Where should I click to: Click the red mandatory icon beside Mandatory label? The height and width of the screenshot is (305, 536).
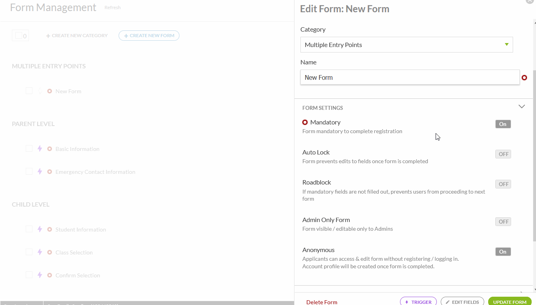(305, 122)
